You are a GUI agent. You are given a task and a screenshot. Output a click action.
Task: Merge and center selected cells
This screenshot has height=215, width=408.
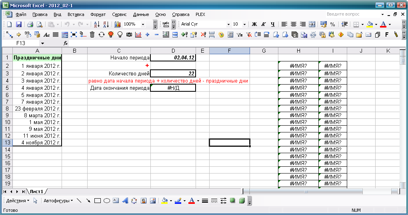pyautogui.click(x=312, y=24)
